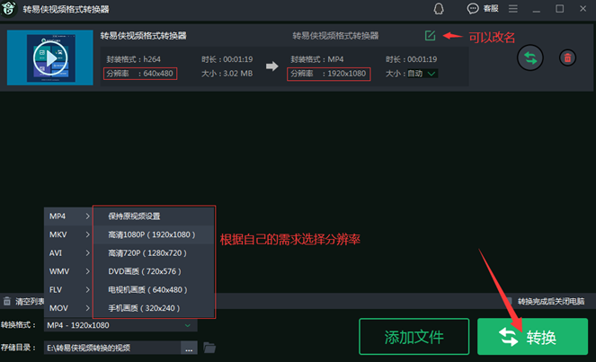Open the 转换格式 MP4 - 1920x1080 dropdown
The image size is (596, 362).
120,325
